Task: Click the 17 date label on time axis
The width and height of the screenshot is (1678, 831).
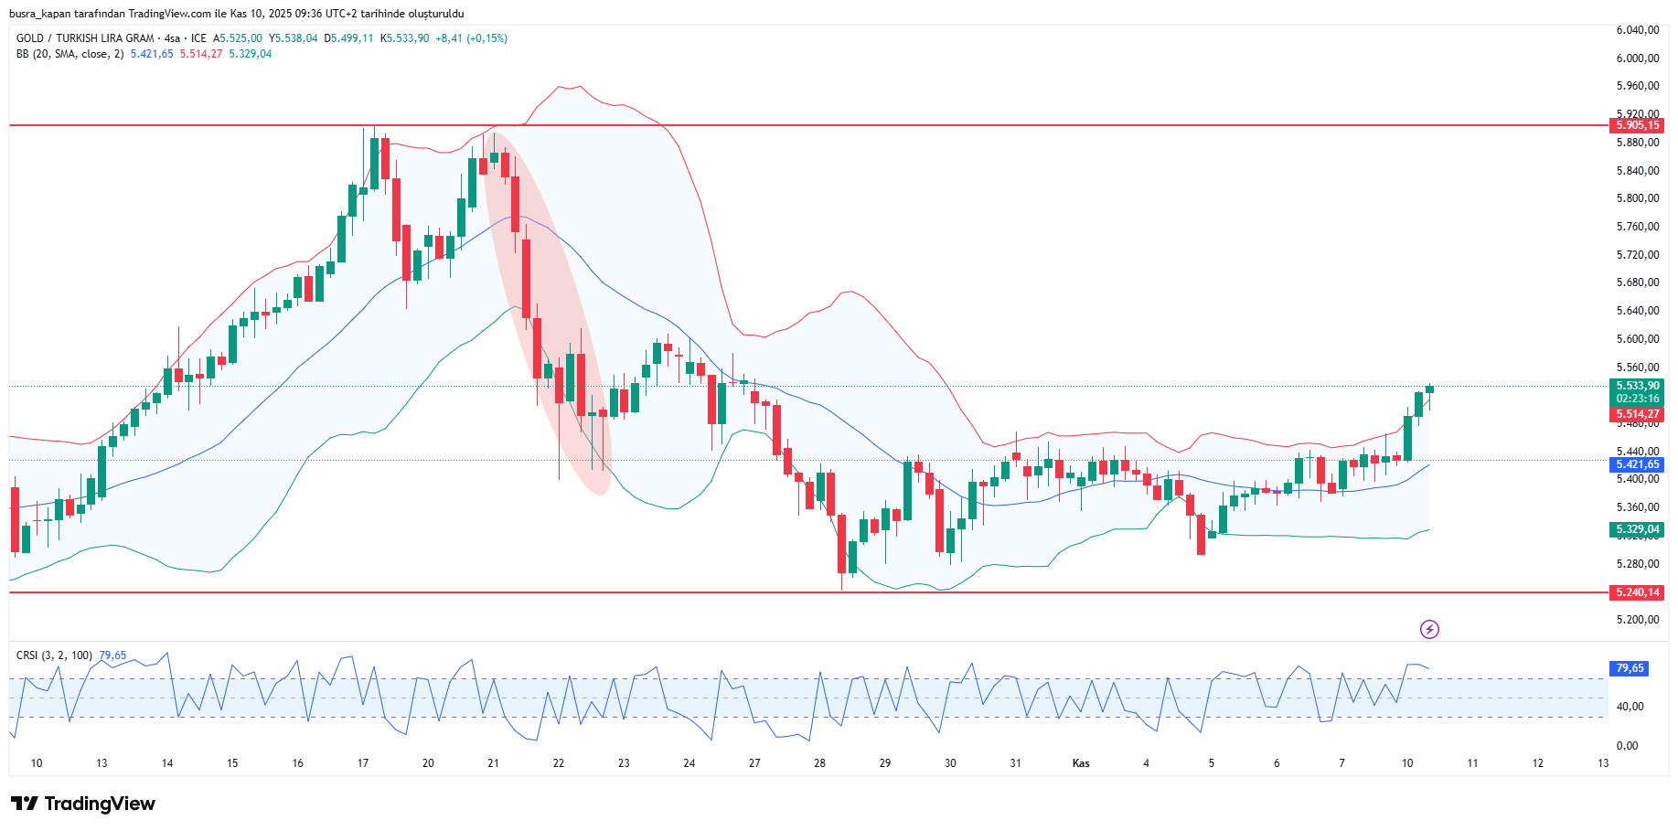Action: click(x=363, y=763)
